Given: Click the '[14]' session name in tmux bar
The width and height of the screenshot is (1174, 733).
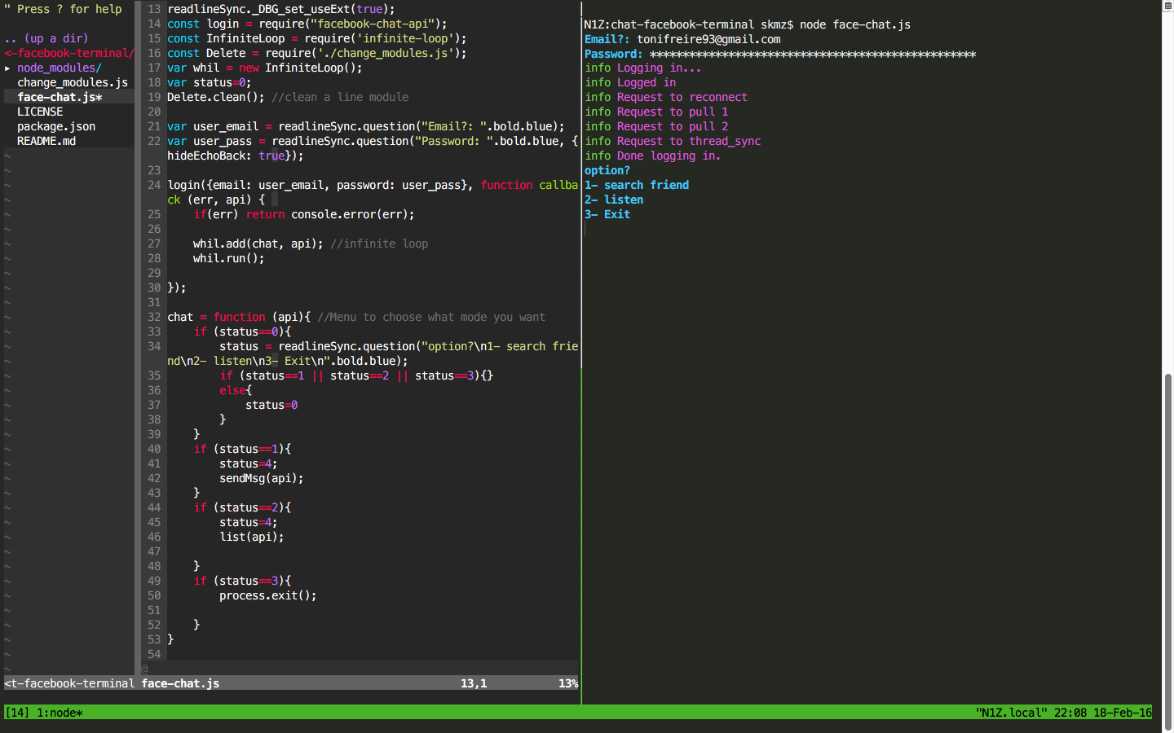Looking at the screenshot, I should [17, 713].
